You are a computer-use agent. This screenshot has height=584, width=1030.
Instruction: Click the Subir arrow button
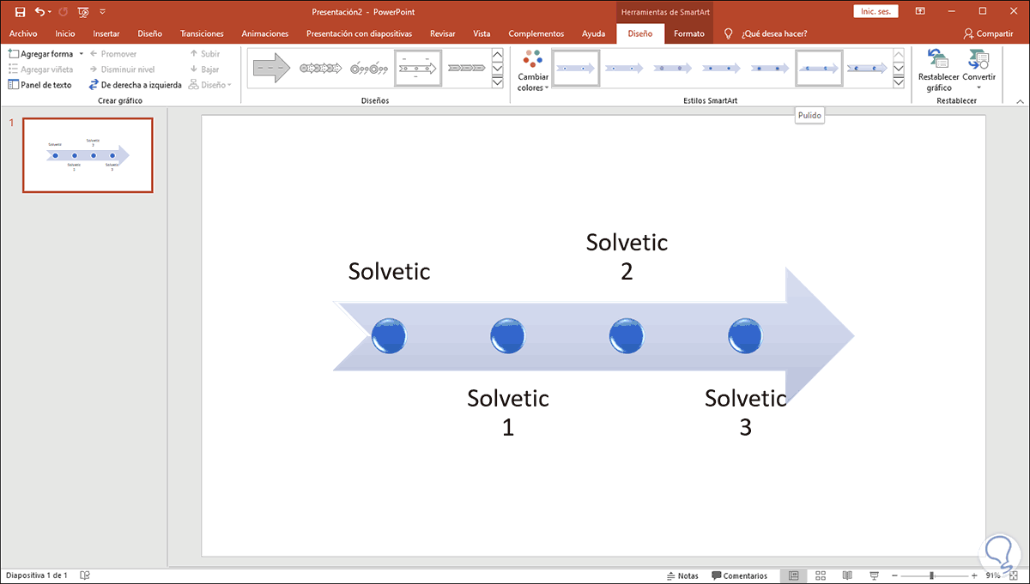204,53
